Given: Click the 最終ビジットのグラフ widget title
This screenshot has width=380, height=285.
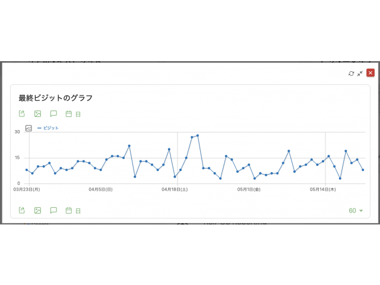Looking at the screenshot, I should click(x=55, y=98).
